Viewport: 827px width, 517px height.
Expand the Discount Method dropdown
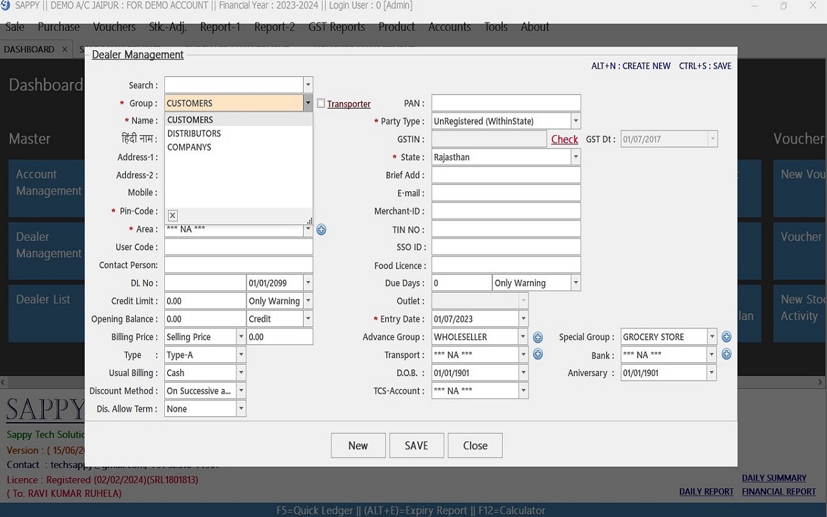pos(241,391)
